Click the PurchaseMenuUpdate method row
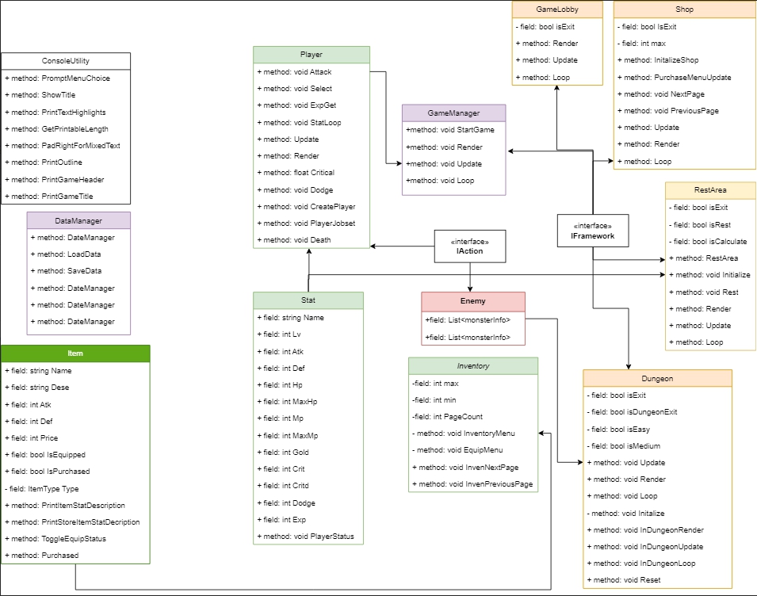The image size is (757, 596). point(685,78)
